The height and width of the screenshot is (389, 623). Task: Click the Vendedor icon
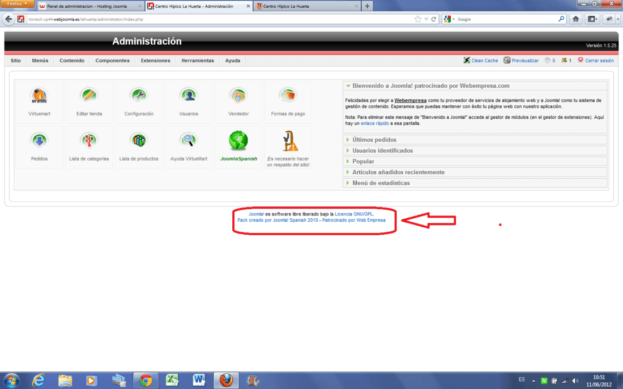[238, 96]
